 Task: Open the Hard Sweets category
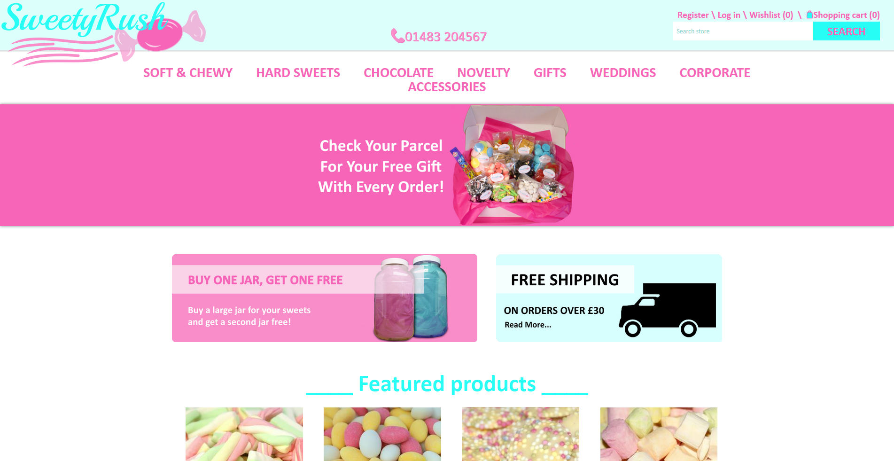[x=298, y=73]
